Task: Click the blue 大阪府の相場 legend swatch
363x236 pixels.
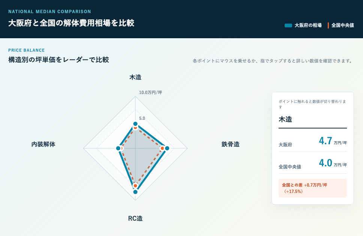Action: click(x=288, y=25)
